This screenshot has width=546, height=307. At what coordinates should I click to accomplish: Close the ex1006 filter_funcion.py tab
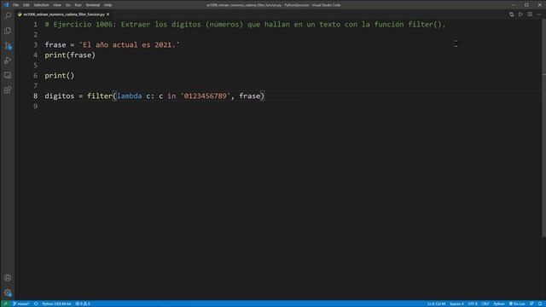point(108,14)
